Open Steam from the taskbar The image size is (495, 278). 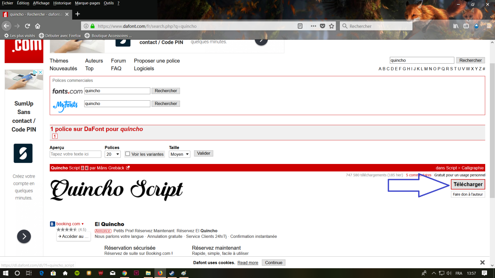point(172,273)
